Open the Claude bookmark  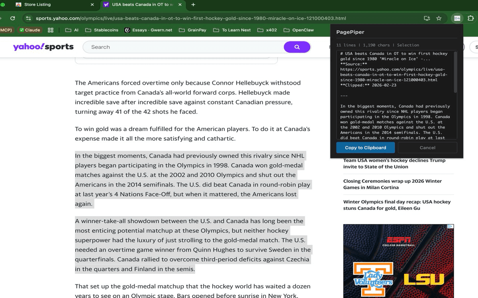pos(30,30)
